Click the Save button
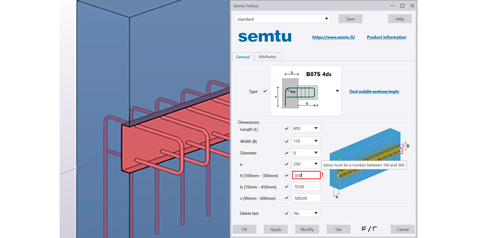 point(350,19)
